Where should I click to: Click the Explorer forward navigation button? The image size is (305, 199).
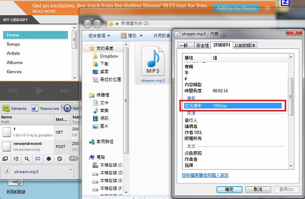tap(97, 24)
